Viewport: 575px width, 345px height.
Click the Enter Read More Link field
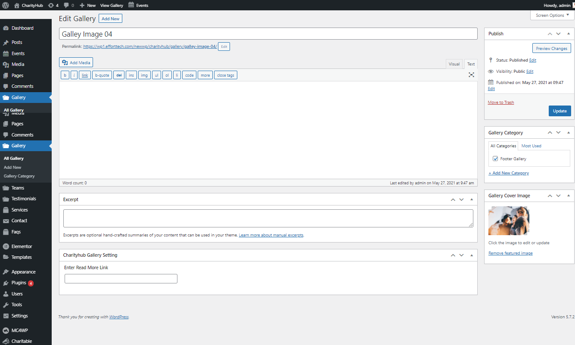pyautogui.click(x=121, y=279)
